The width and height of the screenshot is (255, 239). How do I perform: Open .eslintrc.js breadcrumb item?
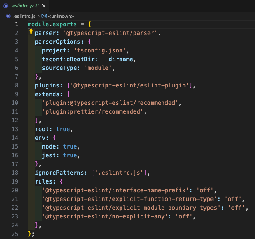coord(24,16)
